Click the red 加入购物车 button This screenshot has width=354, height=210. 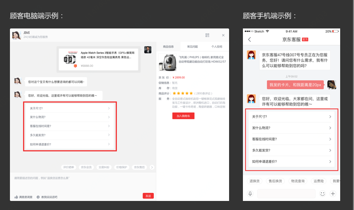pos(184,116)
